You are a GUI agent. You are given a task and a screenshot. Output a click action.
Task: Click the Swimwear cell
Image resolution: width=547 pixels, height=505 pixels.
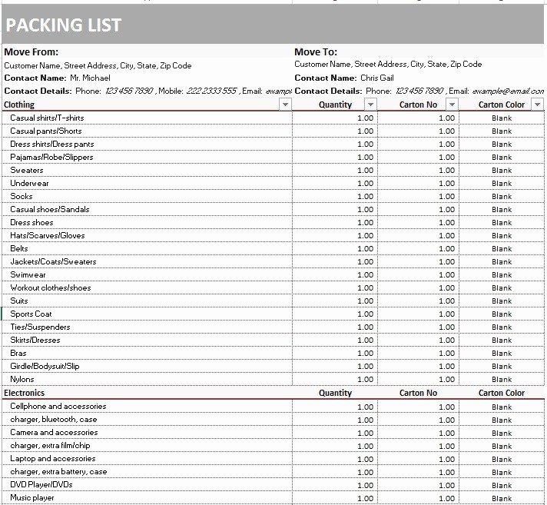[x=148, y=274]
